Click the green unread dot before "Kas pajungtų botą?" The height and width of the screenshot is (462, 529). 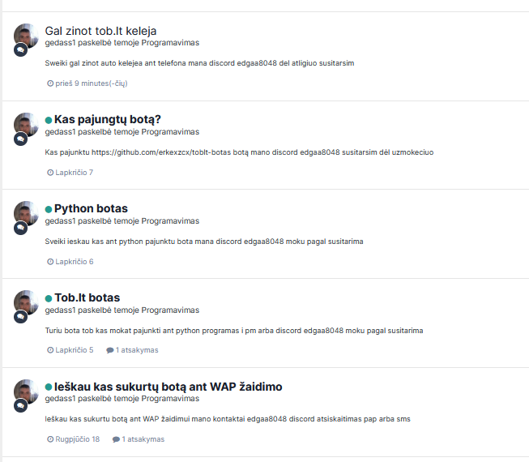[x=49, y=120]
